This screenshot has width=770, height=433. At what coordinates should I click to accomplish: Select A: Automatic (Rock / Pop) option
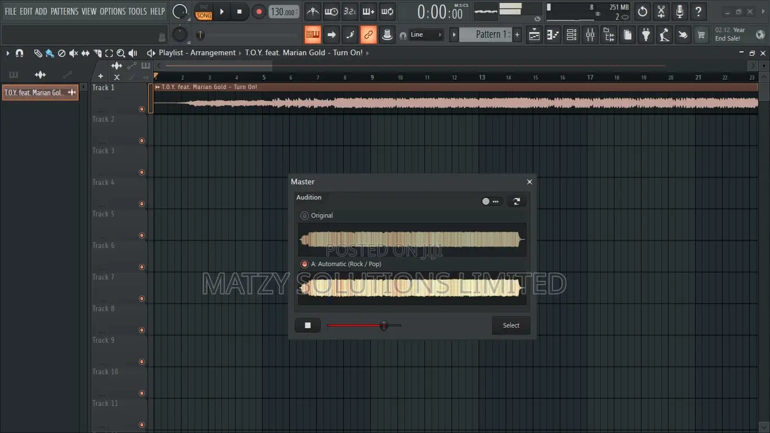[305, 264]
